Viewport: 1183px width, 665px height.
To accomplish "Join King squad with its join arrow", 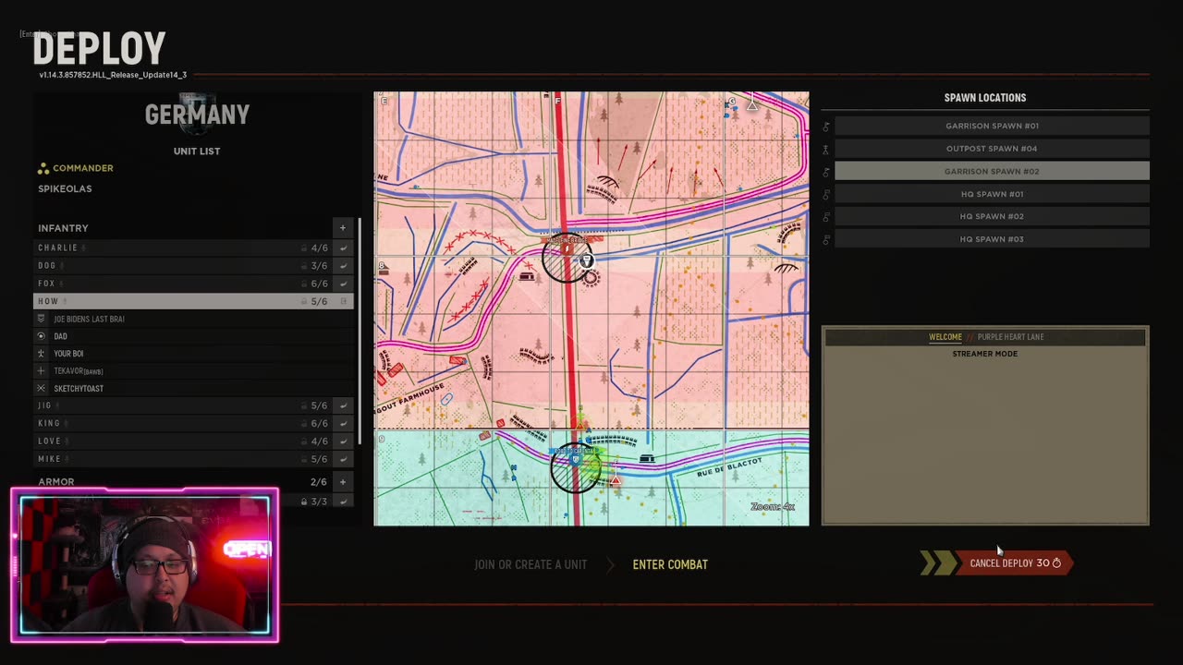I will [344, 423].
